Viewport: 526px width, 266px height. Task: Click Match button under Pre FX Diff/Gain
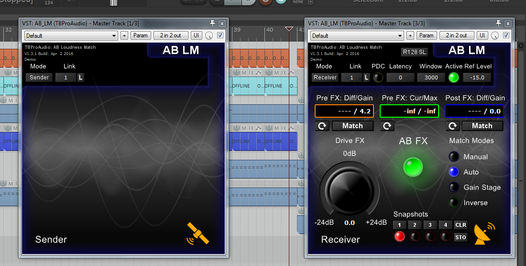(x=352, y=126)
